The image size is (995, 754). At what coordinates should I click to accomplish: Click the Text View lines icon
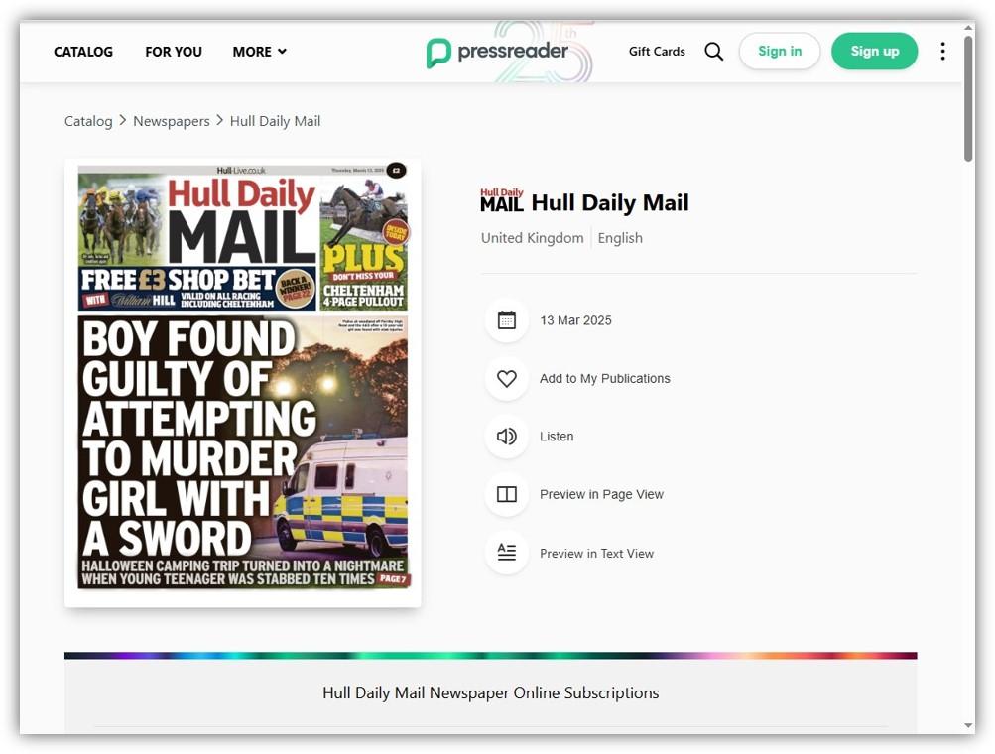coord(506,553)
